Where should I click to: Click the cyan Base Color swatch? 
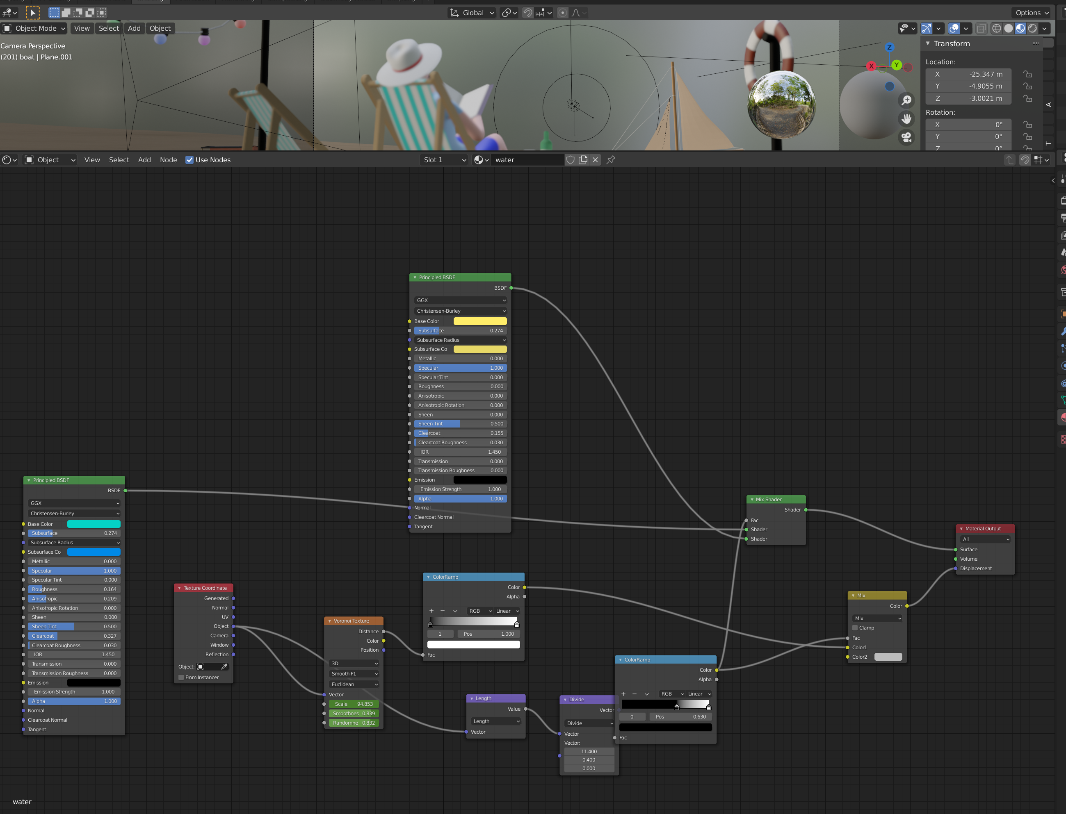[94, 524]
